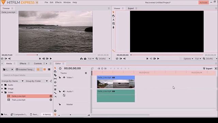This screenshot has width=218, height=123.
Task: Select the arrow selection tool in Editor
Action: point(55,68)
